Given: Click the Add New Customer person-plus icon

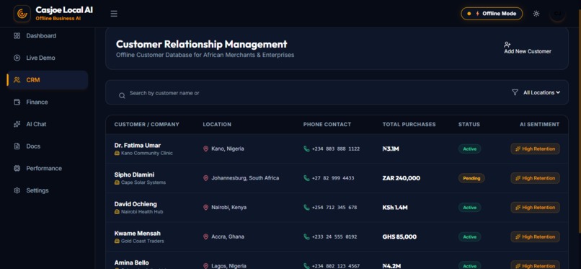Looking at the screenshot, I should click(x=507, y=45).
